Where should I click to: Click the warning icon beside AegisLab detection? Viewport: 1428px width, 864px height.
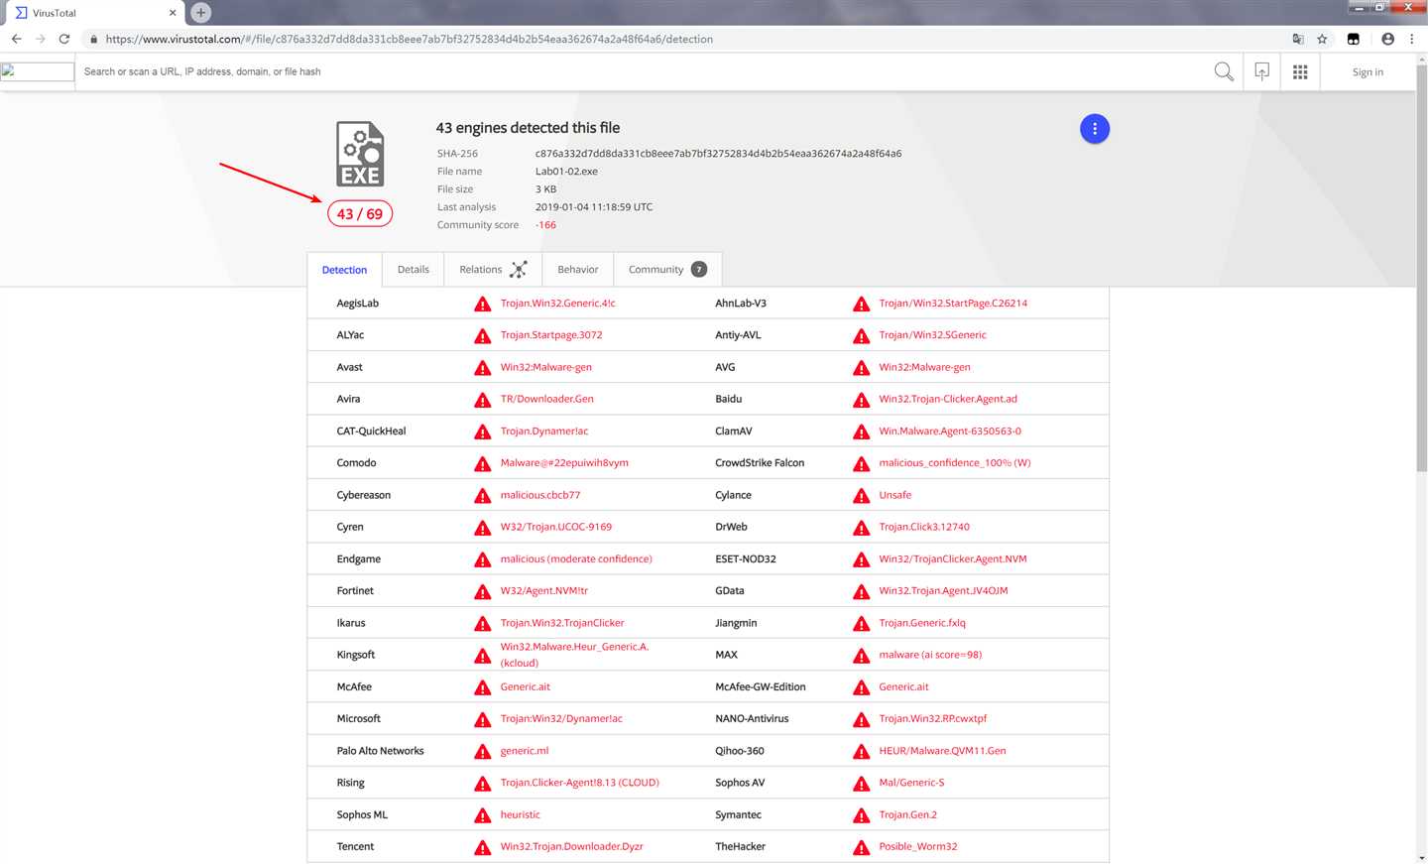(483, 304)
